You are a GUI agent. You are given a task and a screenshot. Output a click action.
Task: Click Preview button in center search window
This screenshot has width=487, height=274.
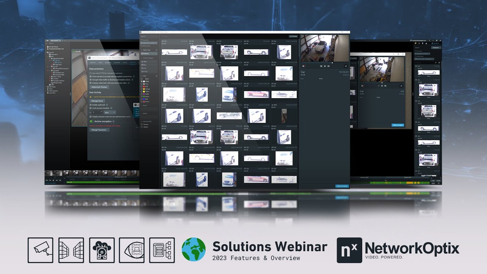pos(293,36)
